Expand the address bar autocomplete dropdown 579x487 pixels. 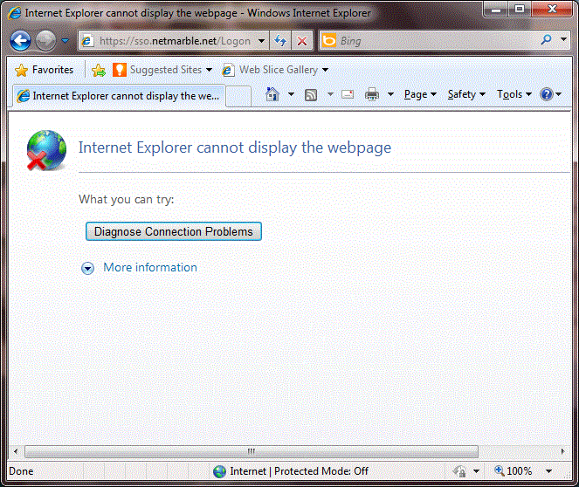tap(261, 40)
